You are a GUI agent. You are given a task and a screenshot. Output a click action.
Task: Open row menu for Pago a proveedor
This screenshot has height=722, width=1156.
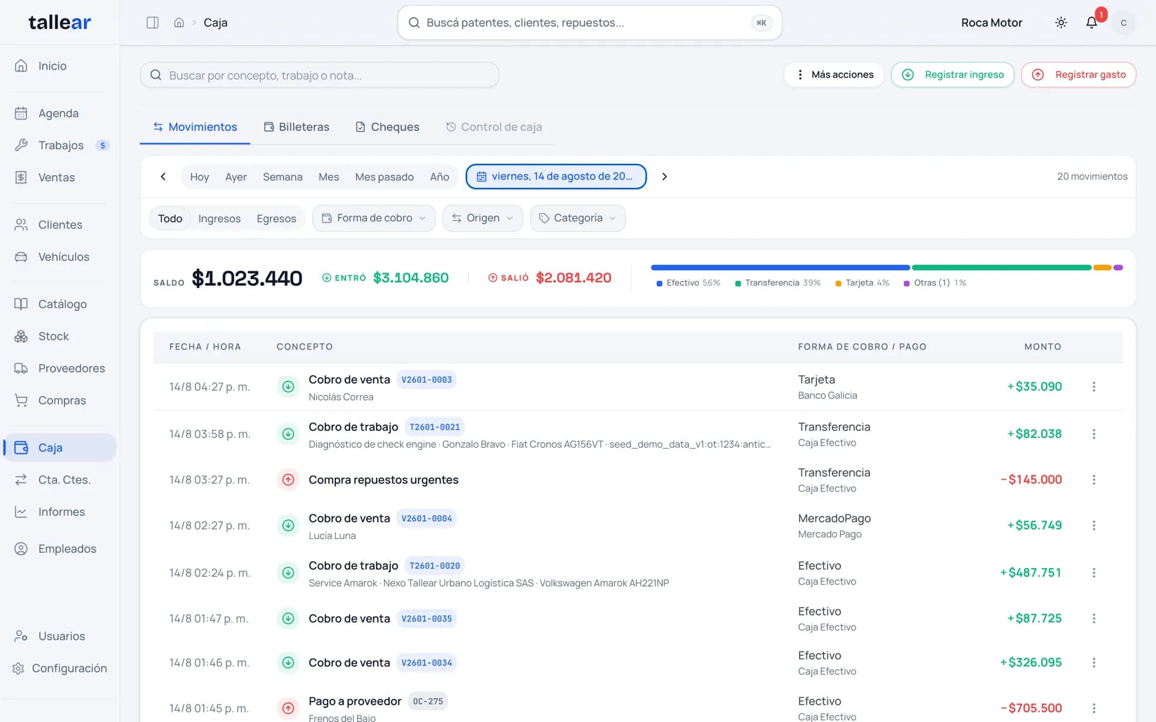click(x=1094, y=708)
